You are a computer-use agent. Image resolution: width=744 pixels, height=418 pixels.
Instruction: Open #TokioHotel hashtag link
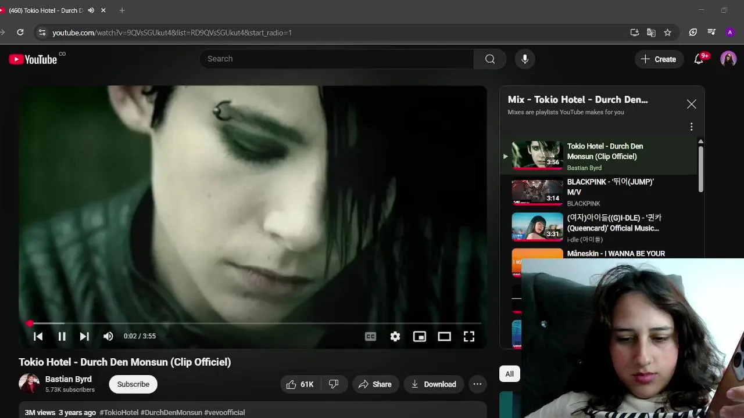[x=119, y=413]
